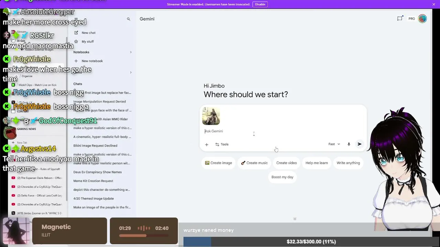
Task: Open Gemini sidebar search
Action: 129,19
